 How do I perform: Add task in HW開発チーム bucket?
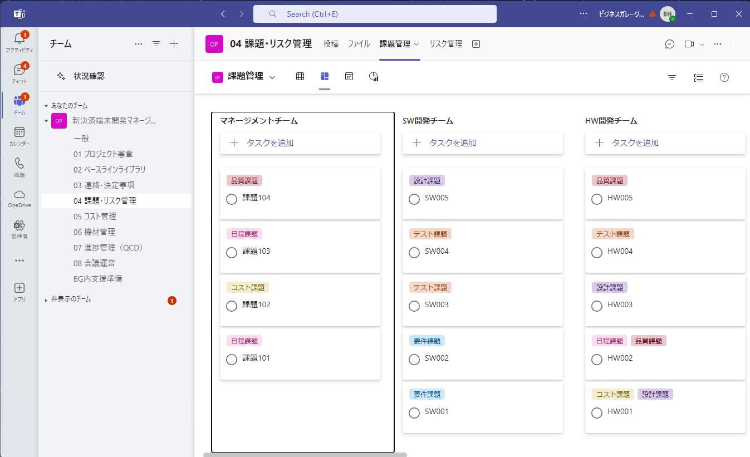coord(665,143)
